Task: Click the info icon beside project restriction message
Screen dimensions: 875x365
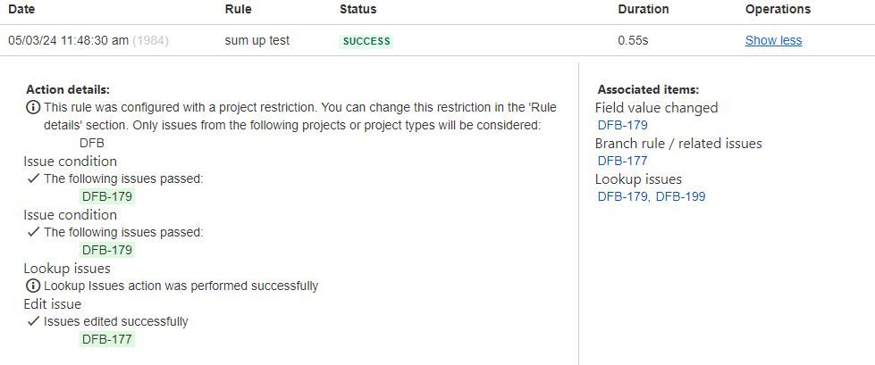Action: tap(33, 107)
